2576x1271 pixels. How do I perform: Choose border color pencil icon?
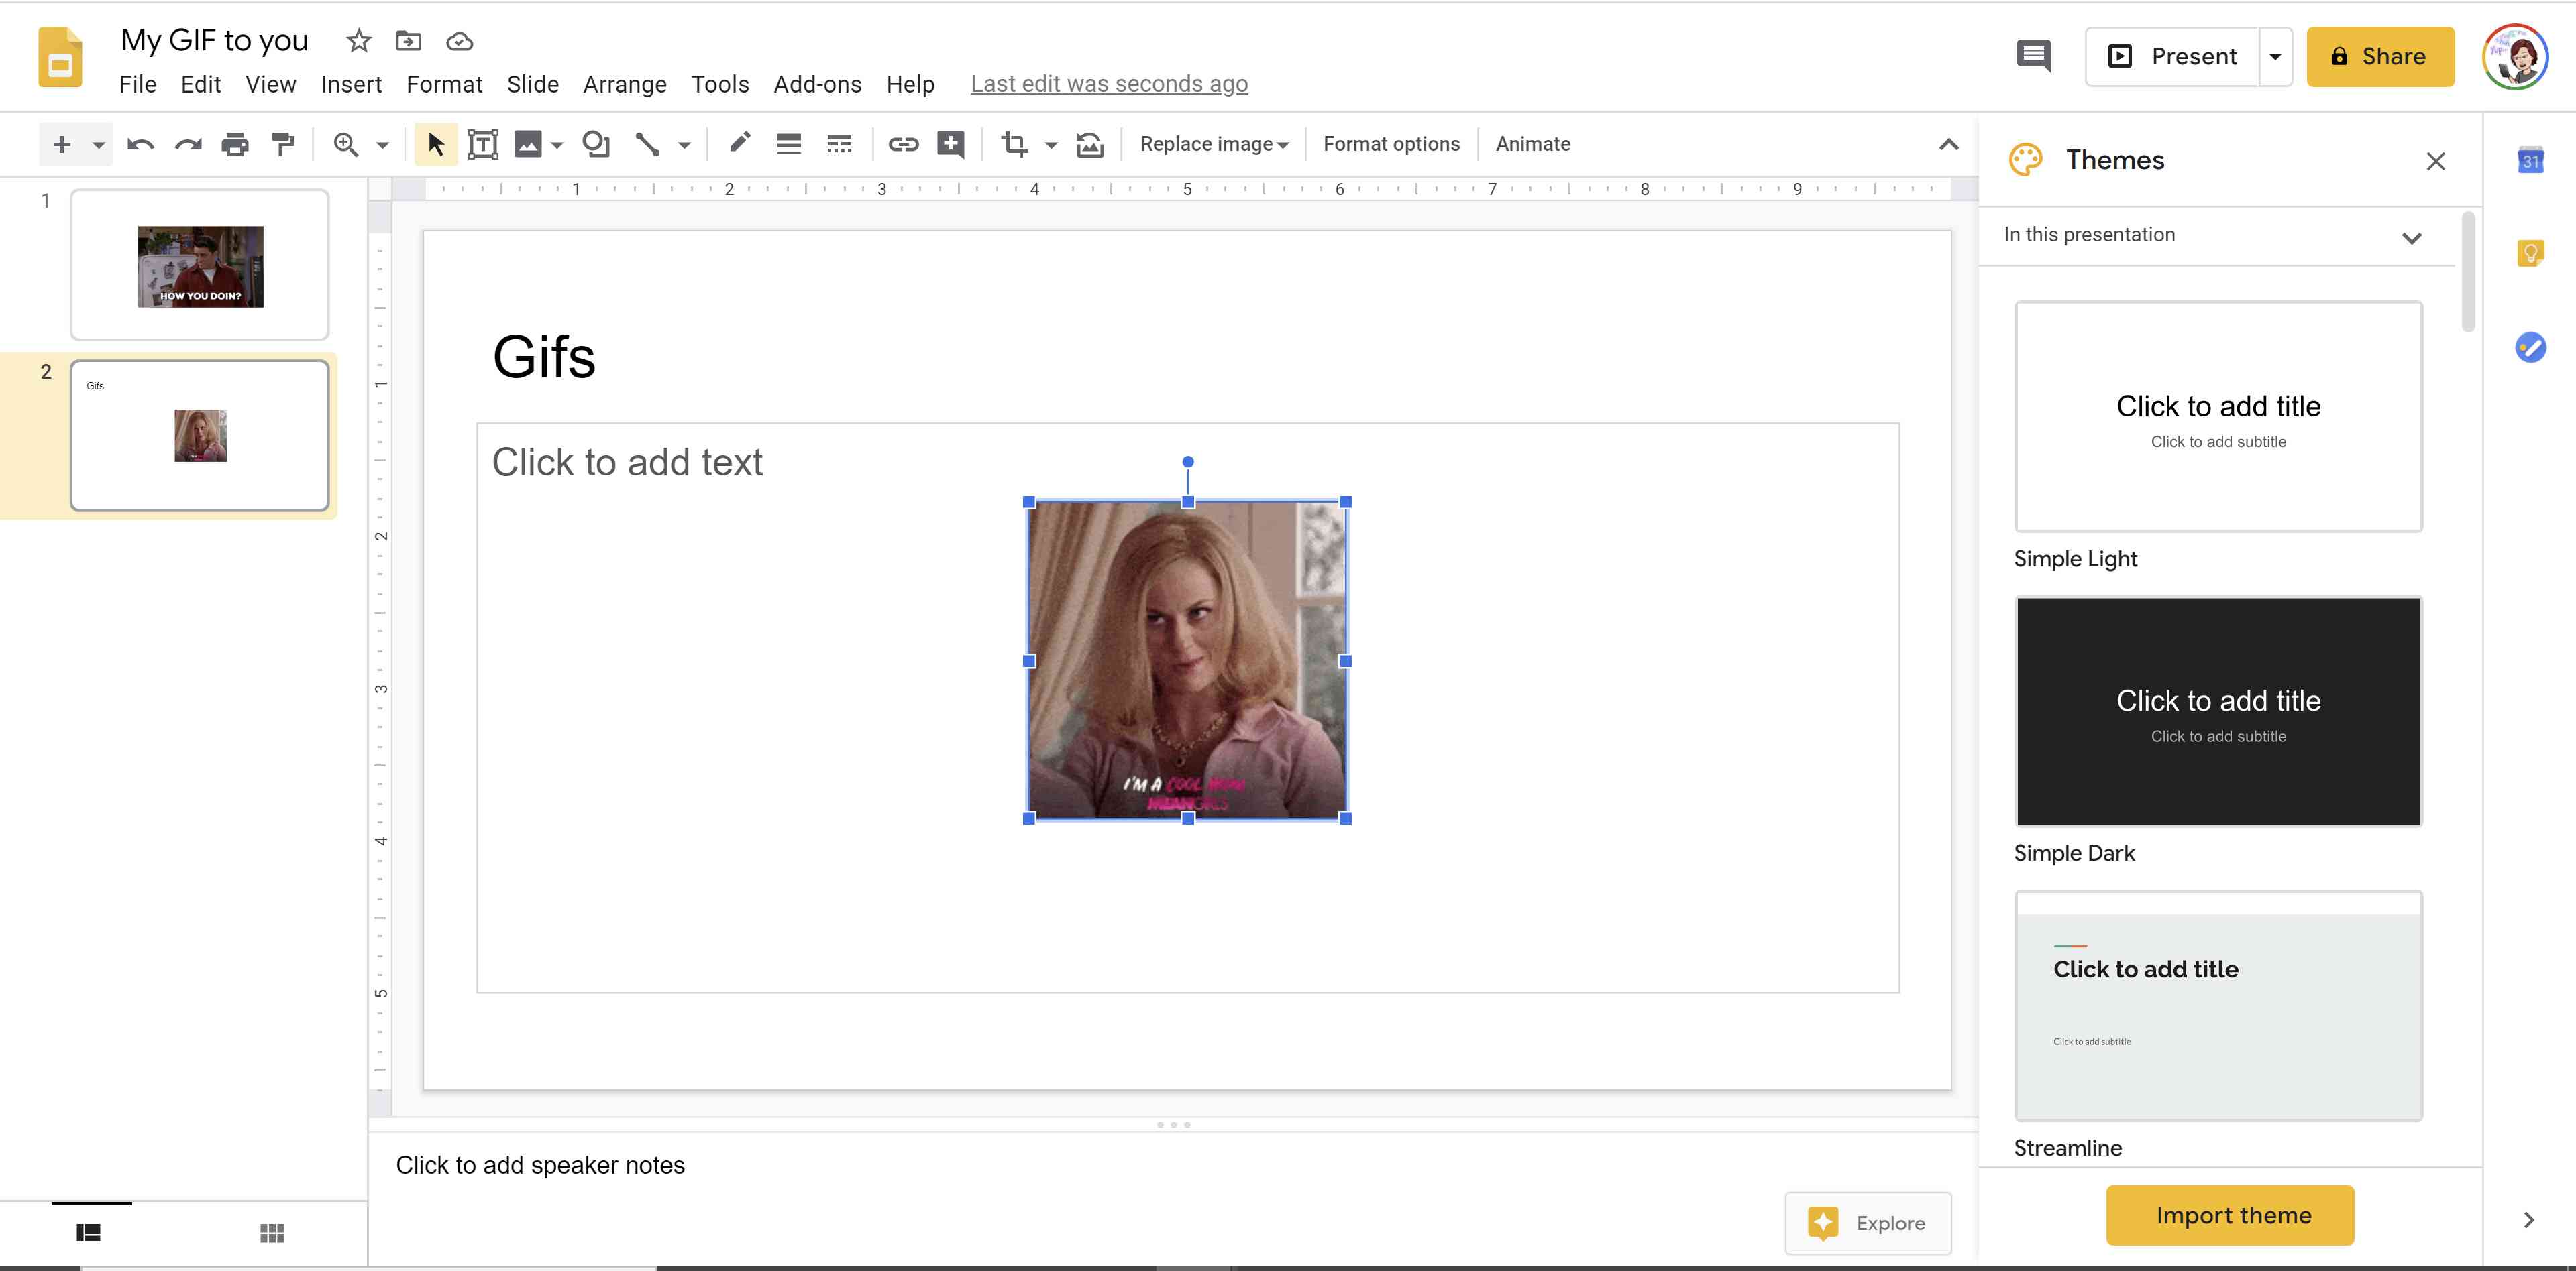tap(739, 144)
